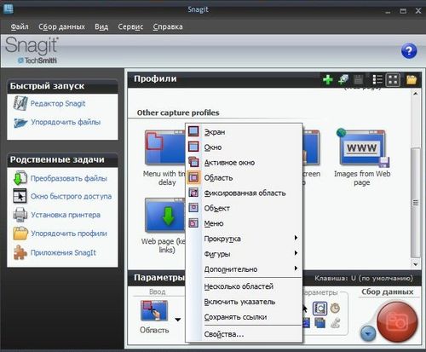Open input mode dropdown arrow
The image size is (426, 352).
[178, 320]
